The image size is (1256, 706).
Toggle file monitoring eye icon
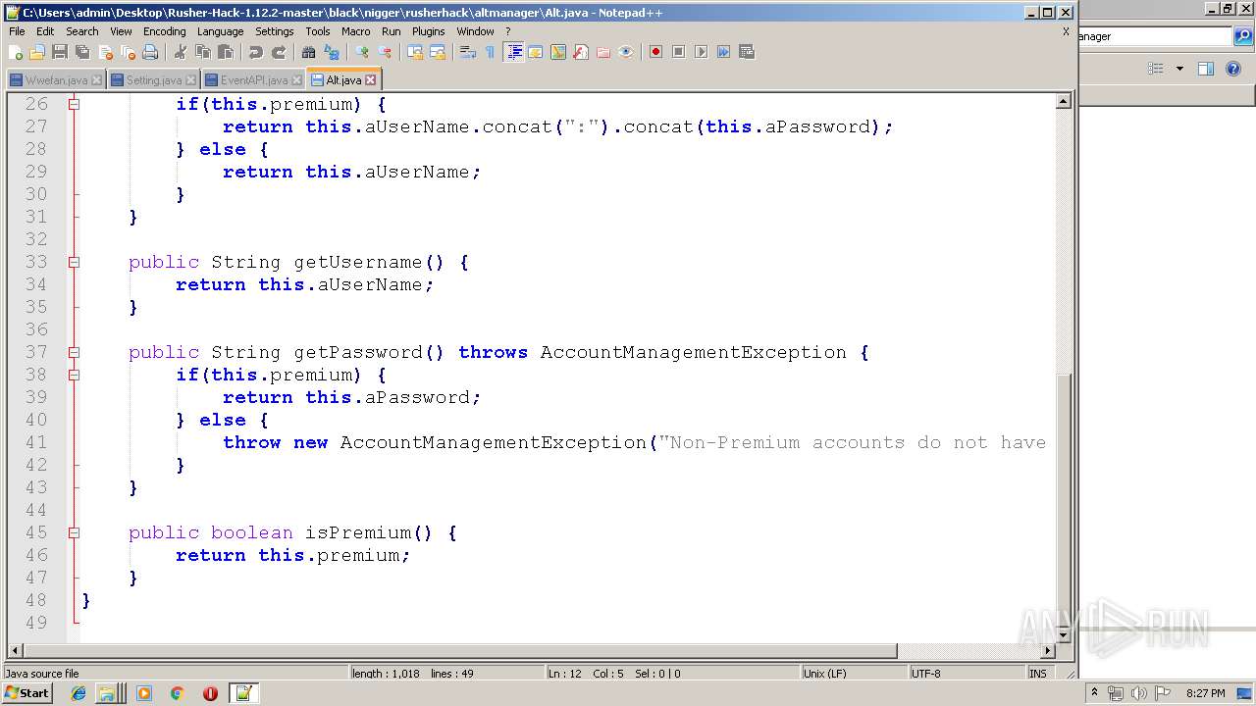pyautogui.click(x=626, y=52)
